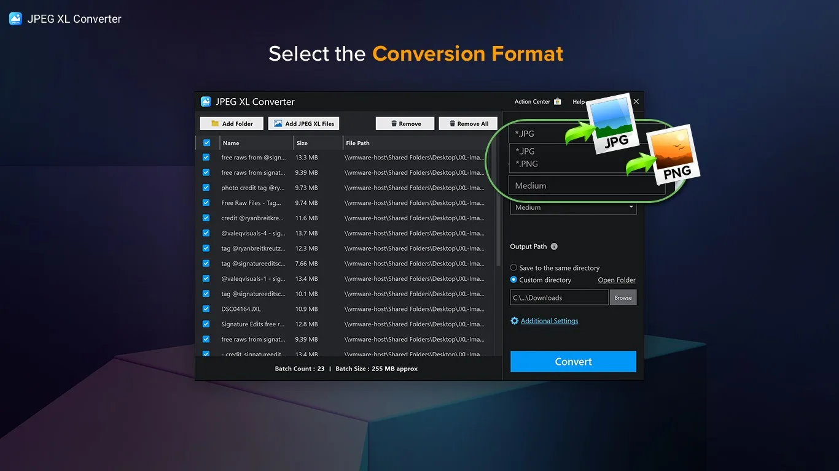Toggle the select-all checkbox in table header
This screenshot has height=471, width=839.
[206, 143]
